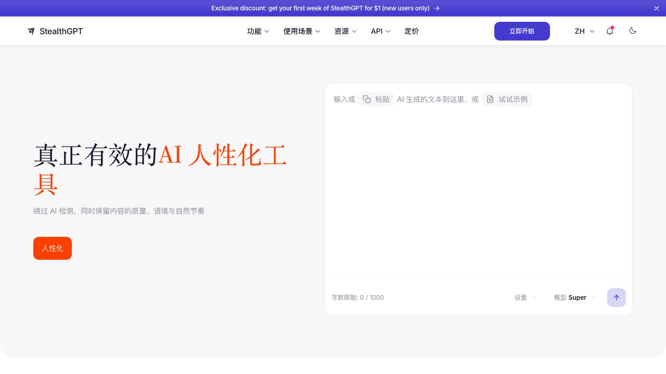This screenshot has width=666, height=374.
Task: Open the 设置 settings dropdown
Action: click(525, 298)
